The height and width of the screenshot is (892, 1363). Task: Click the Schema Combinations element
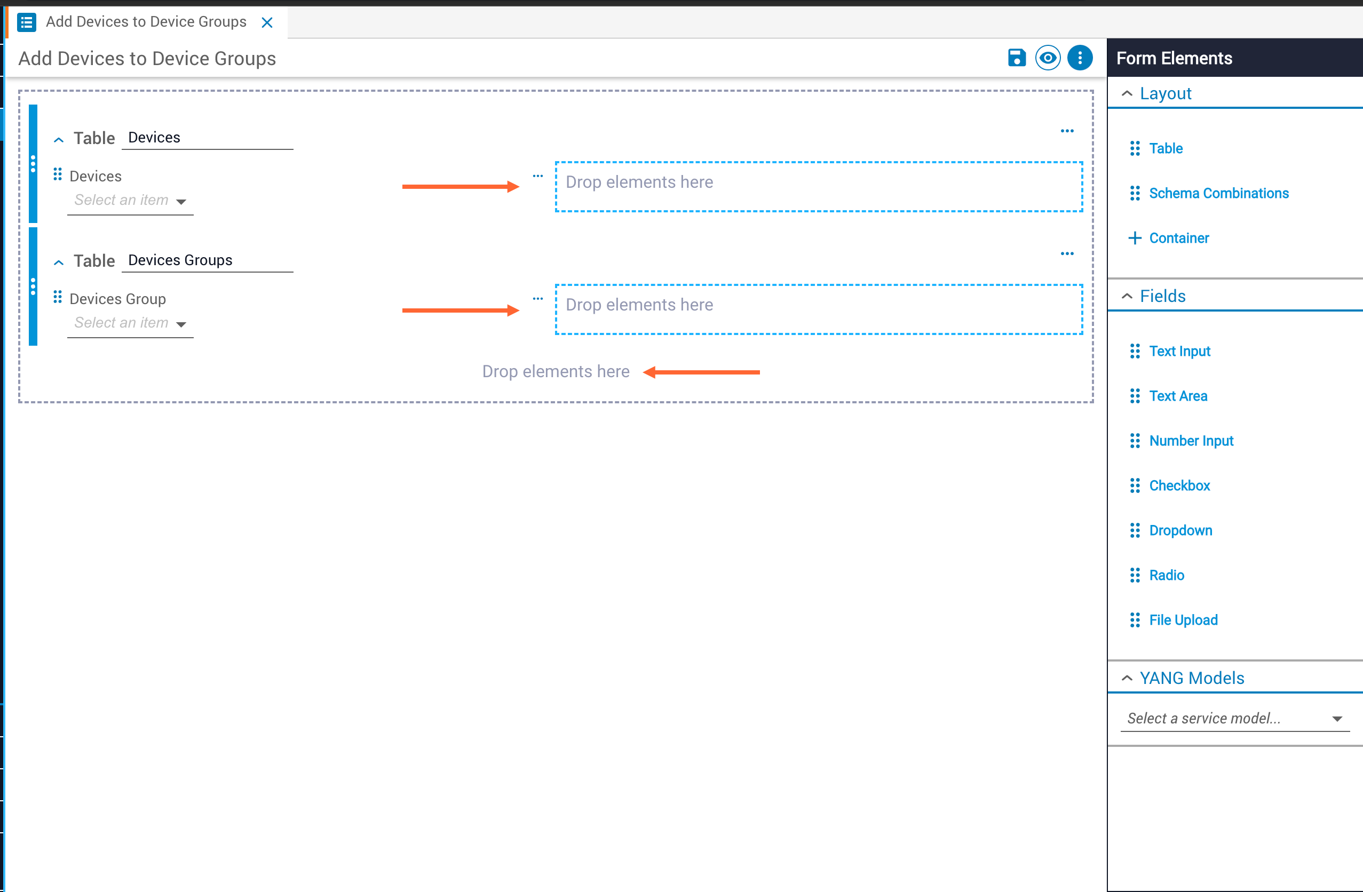tap(1219, 194)
